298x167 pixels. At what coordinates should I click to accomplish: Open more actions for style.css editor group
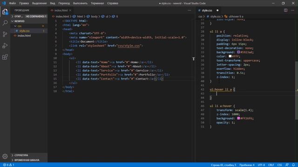click(292, 10)
